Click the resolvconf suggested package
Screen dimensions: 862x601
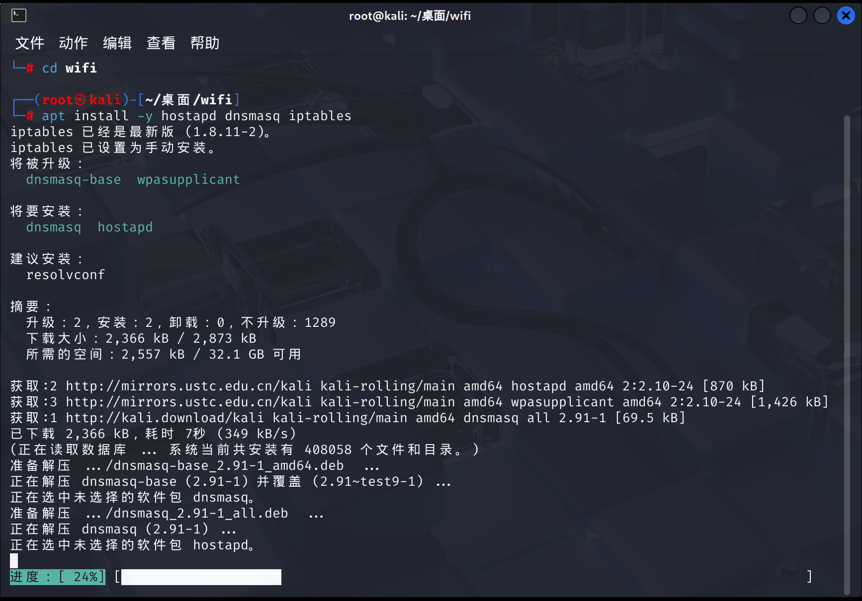coord(66,275)
